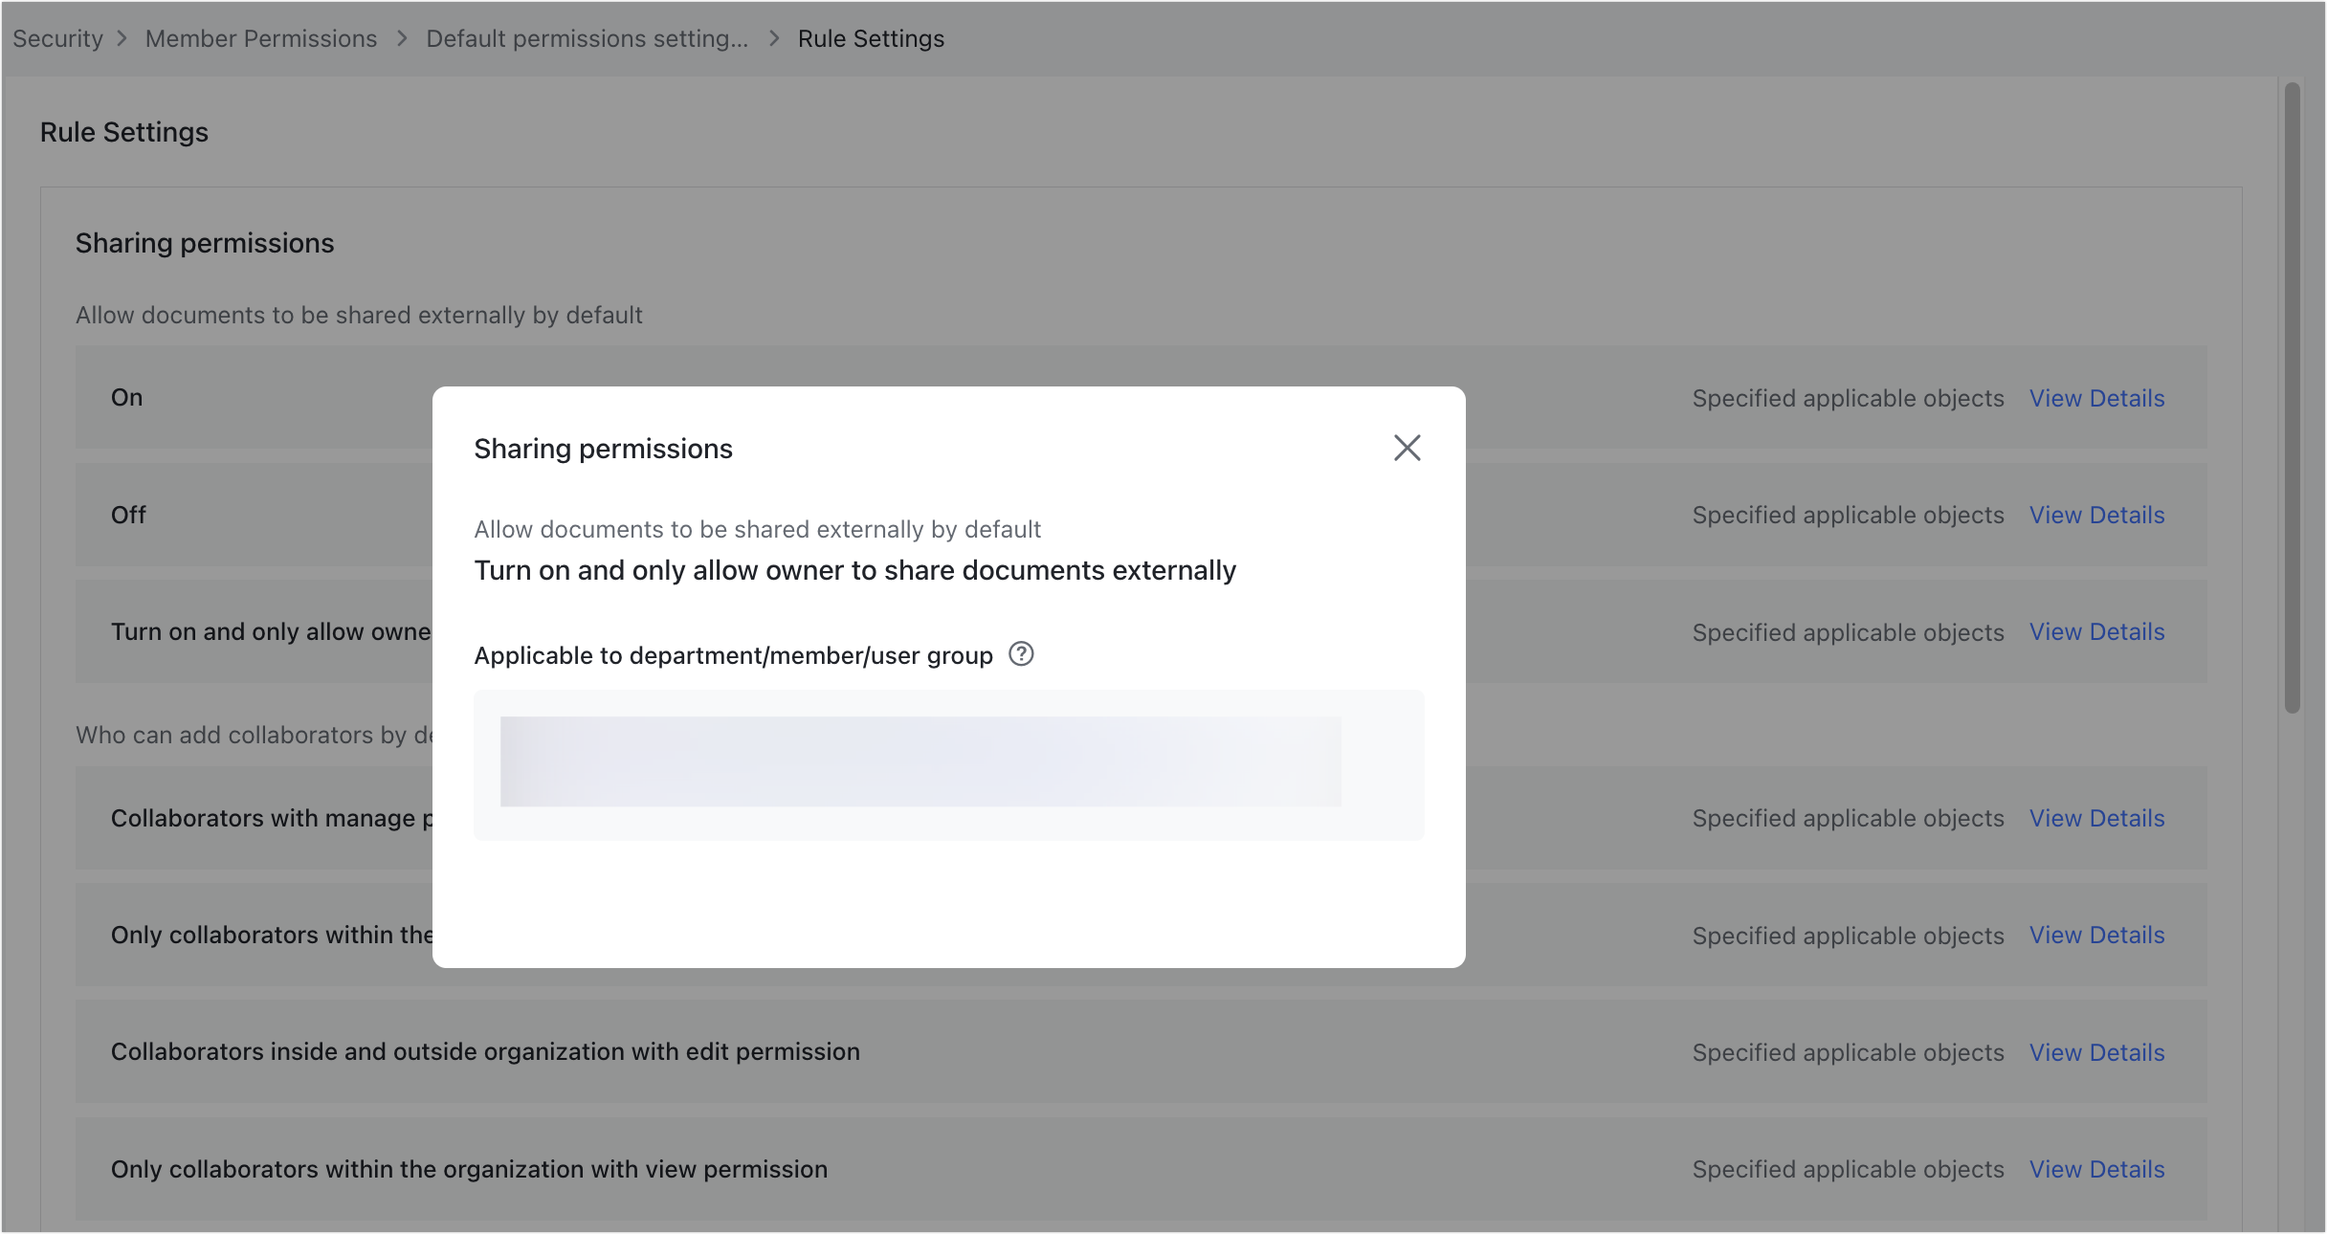Select the Off option for external sharing
Image resolution: width=2327 pixels, height=1234 pixels.
pos(127,515)
